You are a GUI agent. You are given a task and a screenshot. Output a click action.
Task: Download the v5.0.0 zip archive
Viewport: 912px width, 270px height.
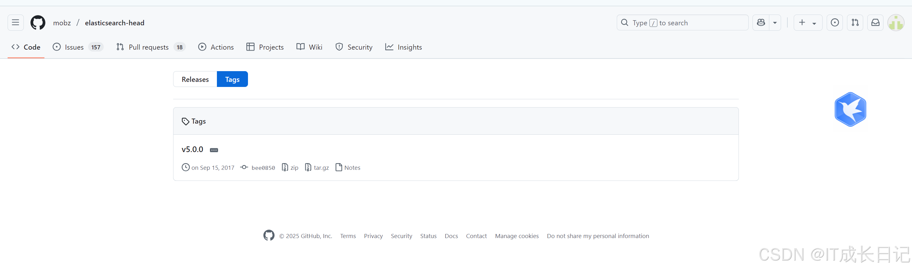290,168
